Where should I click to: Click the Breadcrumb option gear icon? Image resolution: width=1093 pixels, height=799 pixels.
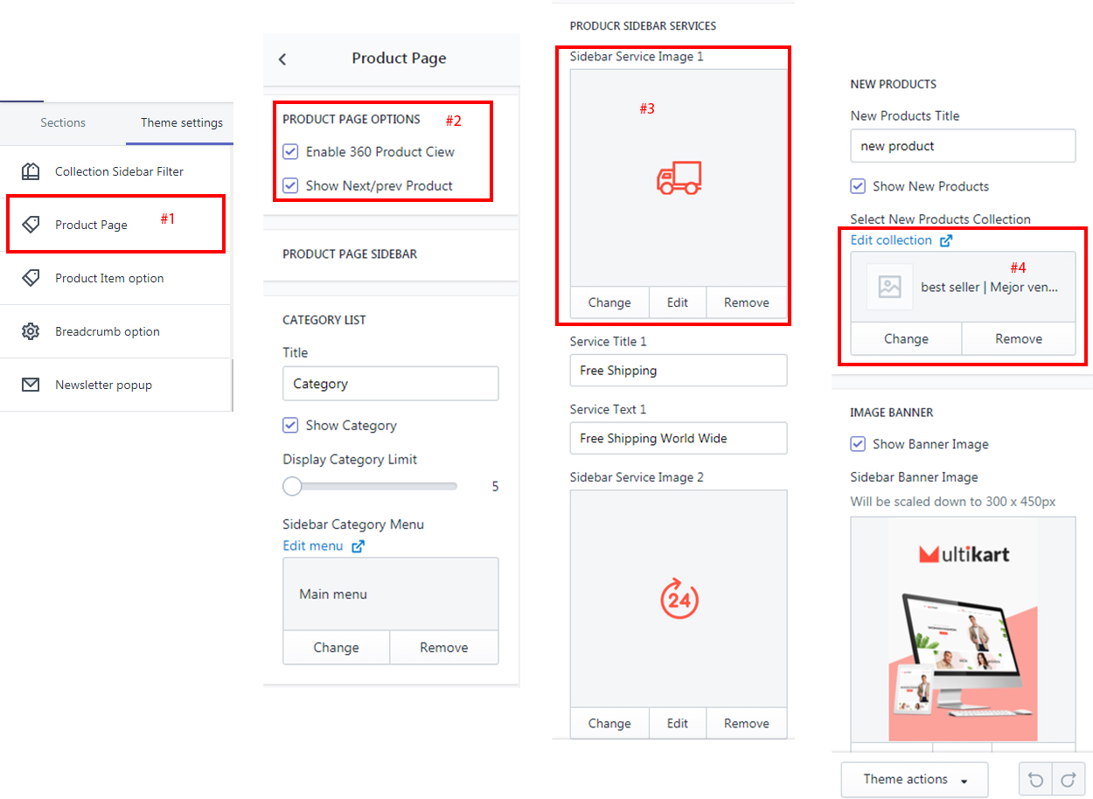(x=31, y=331)
